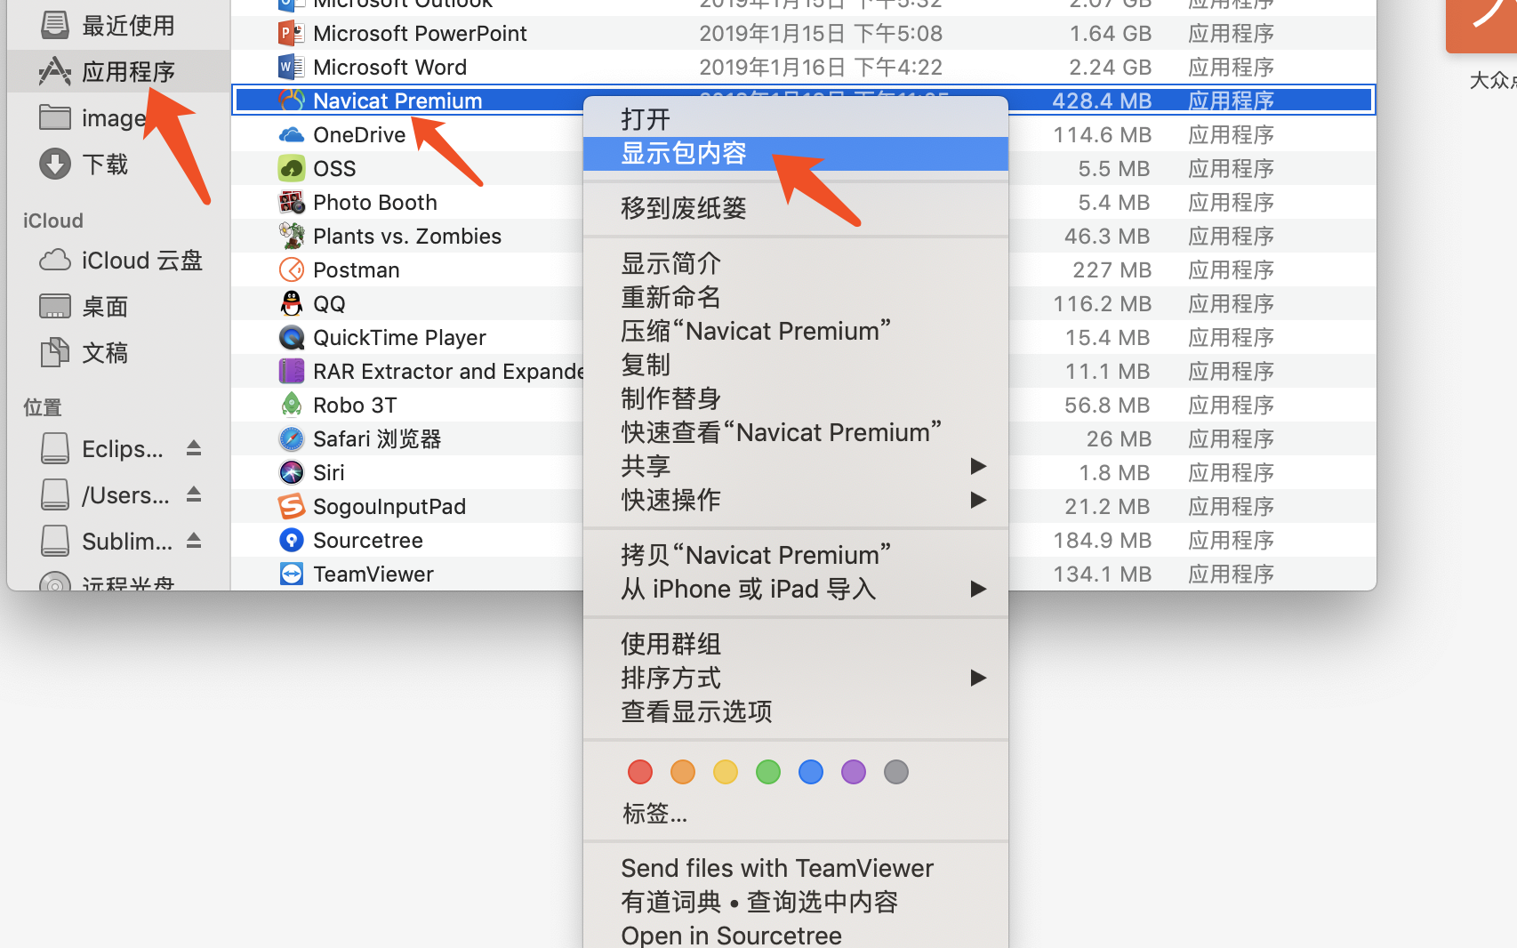Choose 移到废纸篓 from the context menu
The image size is (1517, 948).
796,208
